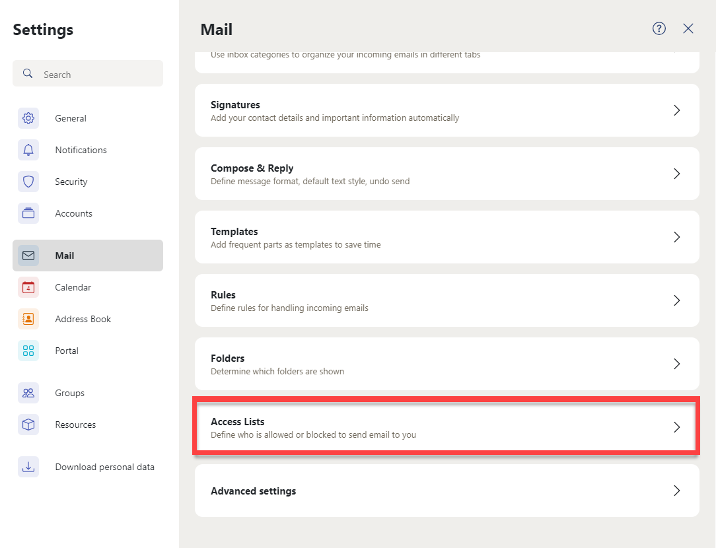Open the Access Lists settings
The width and height of the screenshot is (716, 548).
point(447,427)
